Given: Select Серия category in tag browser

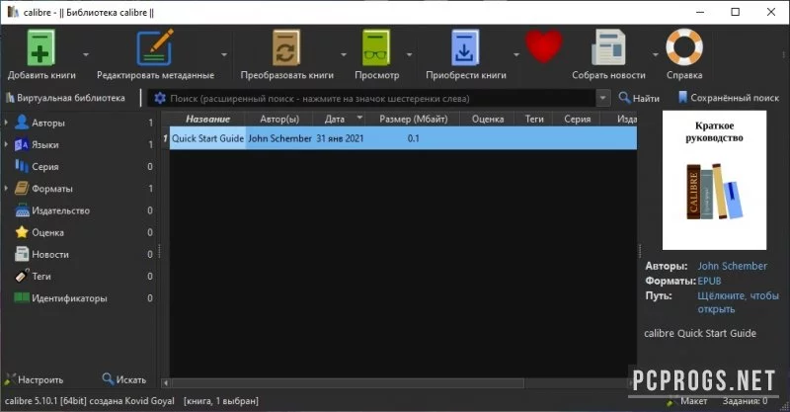Looking at the screenshot, I should [44, 166].
